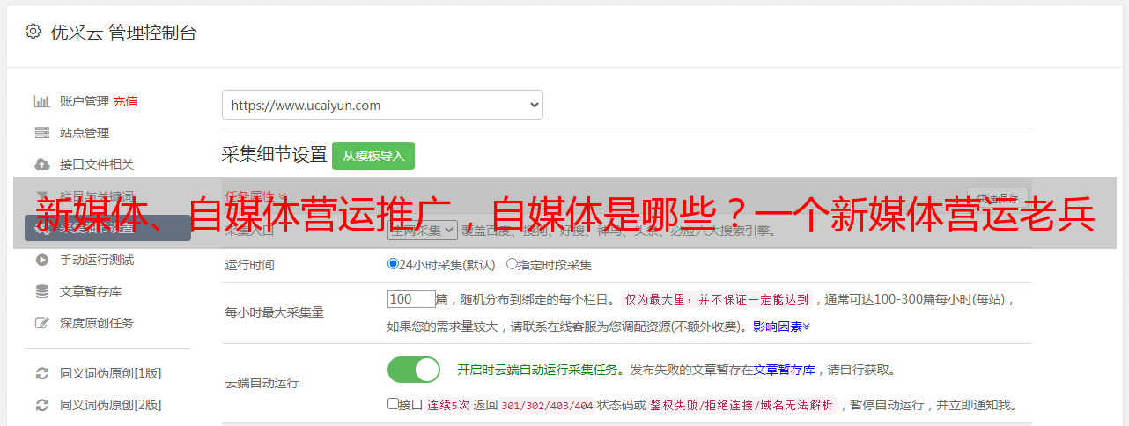
Task: Open 文章暂存库 database icon
Action: 41,291
